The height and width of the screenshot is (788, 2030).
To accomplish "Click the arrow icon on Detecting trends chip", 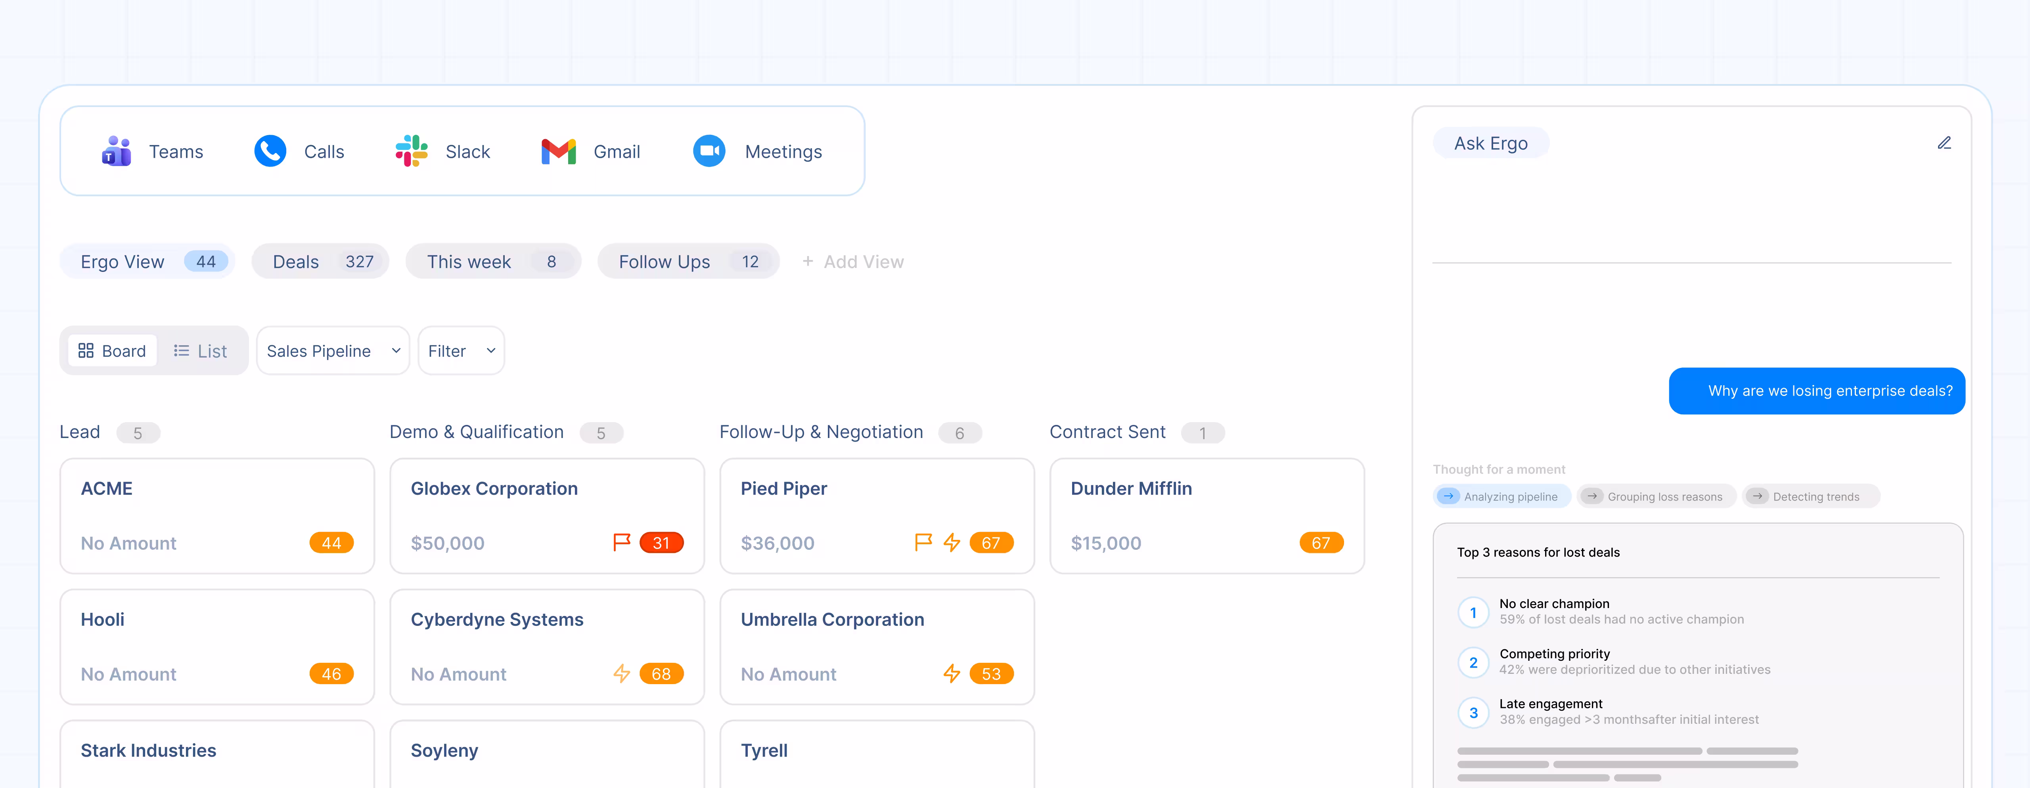I will click(1757, 496).
